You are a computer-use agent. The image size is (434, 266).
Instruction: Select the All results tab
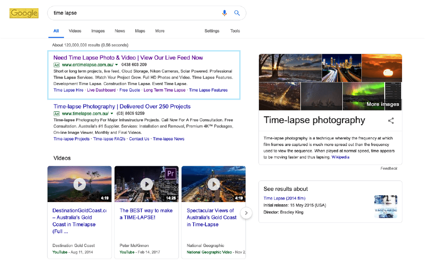[x=56, y=31]
